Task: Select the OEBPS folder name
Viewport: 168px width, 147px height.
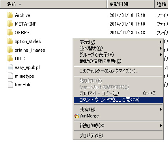Action: click(22, 33)
